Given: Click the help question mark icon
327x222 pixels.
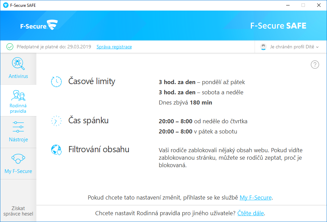Looking at the screenshot, I should [315, 65].
